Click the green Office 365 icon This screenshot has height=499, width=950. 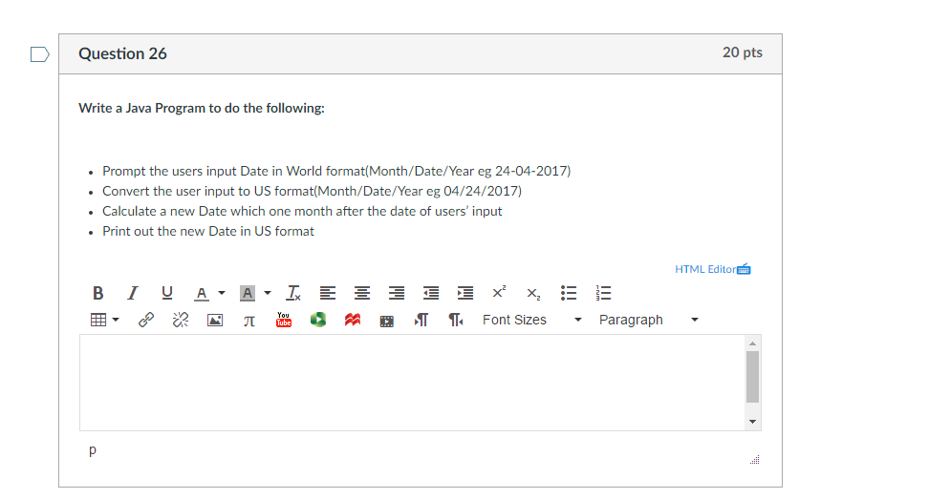click(x=318, y=320)
